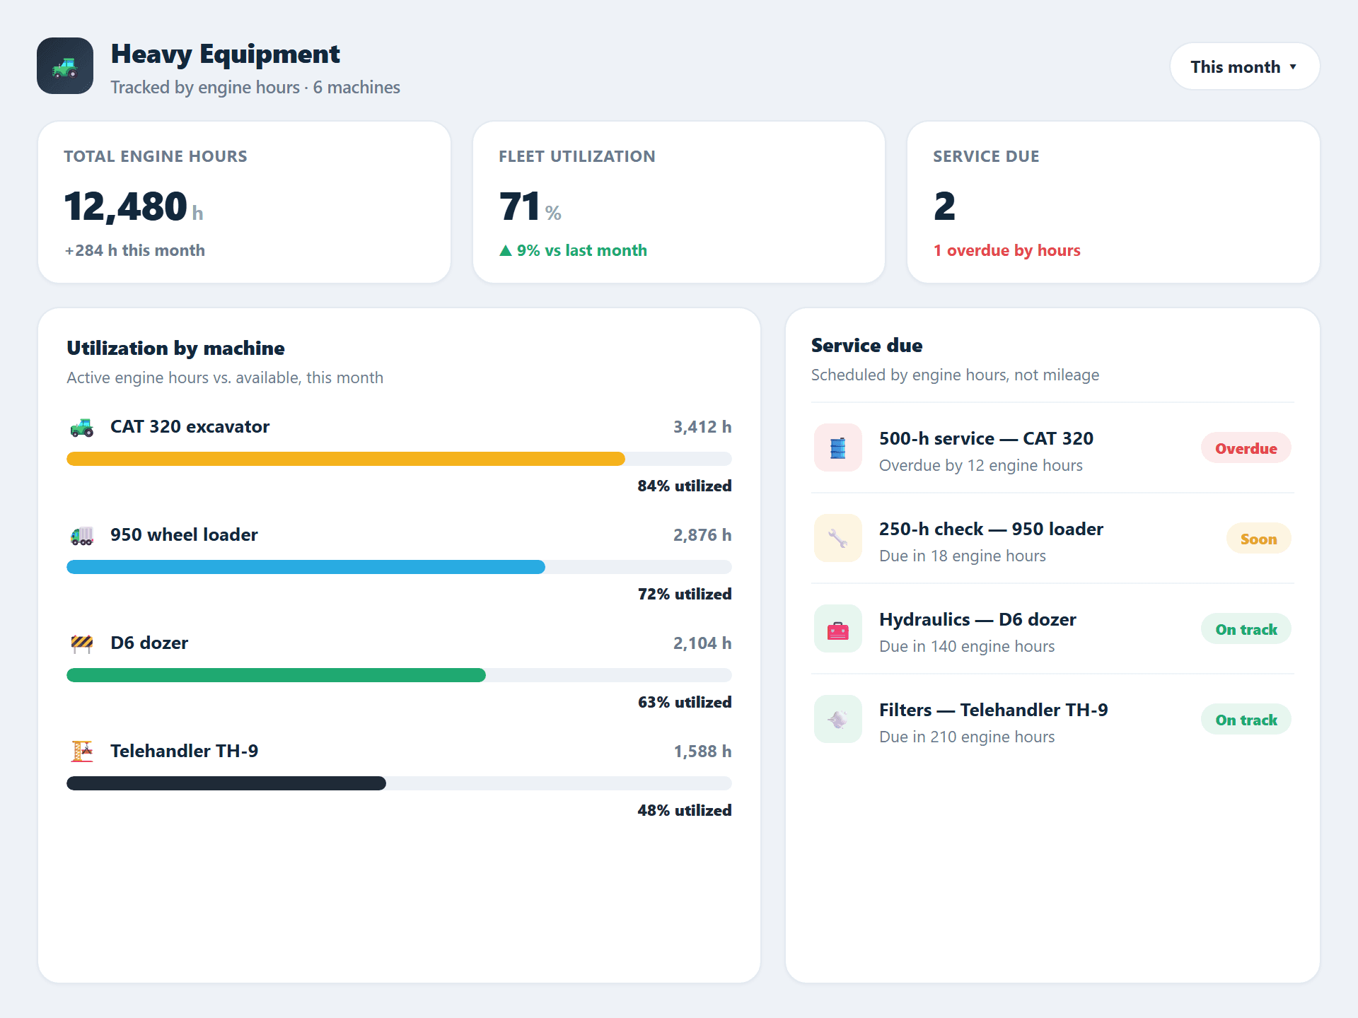Screen dimensions: 1358x1018
Task: Open the This month period dropdown
Action: 1244,66
